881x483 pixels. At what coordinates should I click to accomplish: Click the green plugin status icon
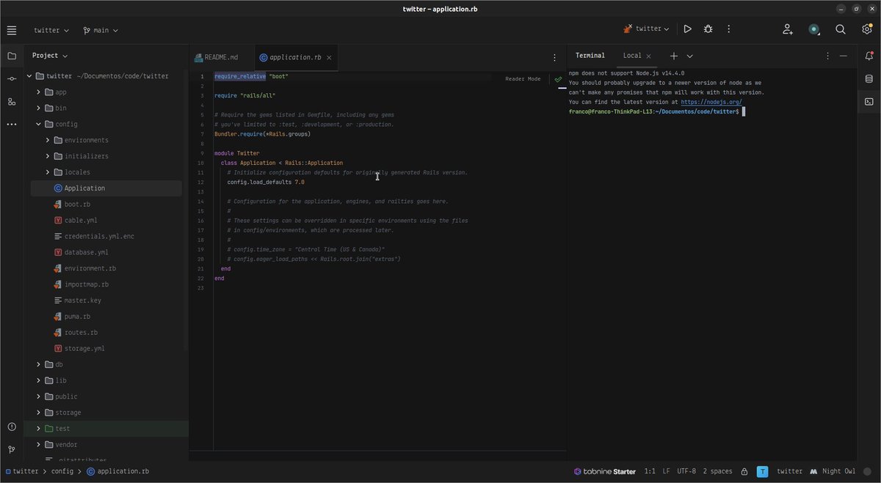click(x=814, y=29)
